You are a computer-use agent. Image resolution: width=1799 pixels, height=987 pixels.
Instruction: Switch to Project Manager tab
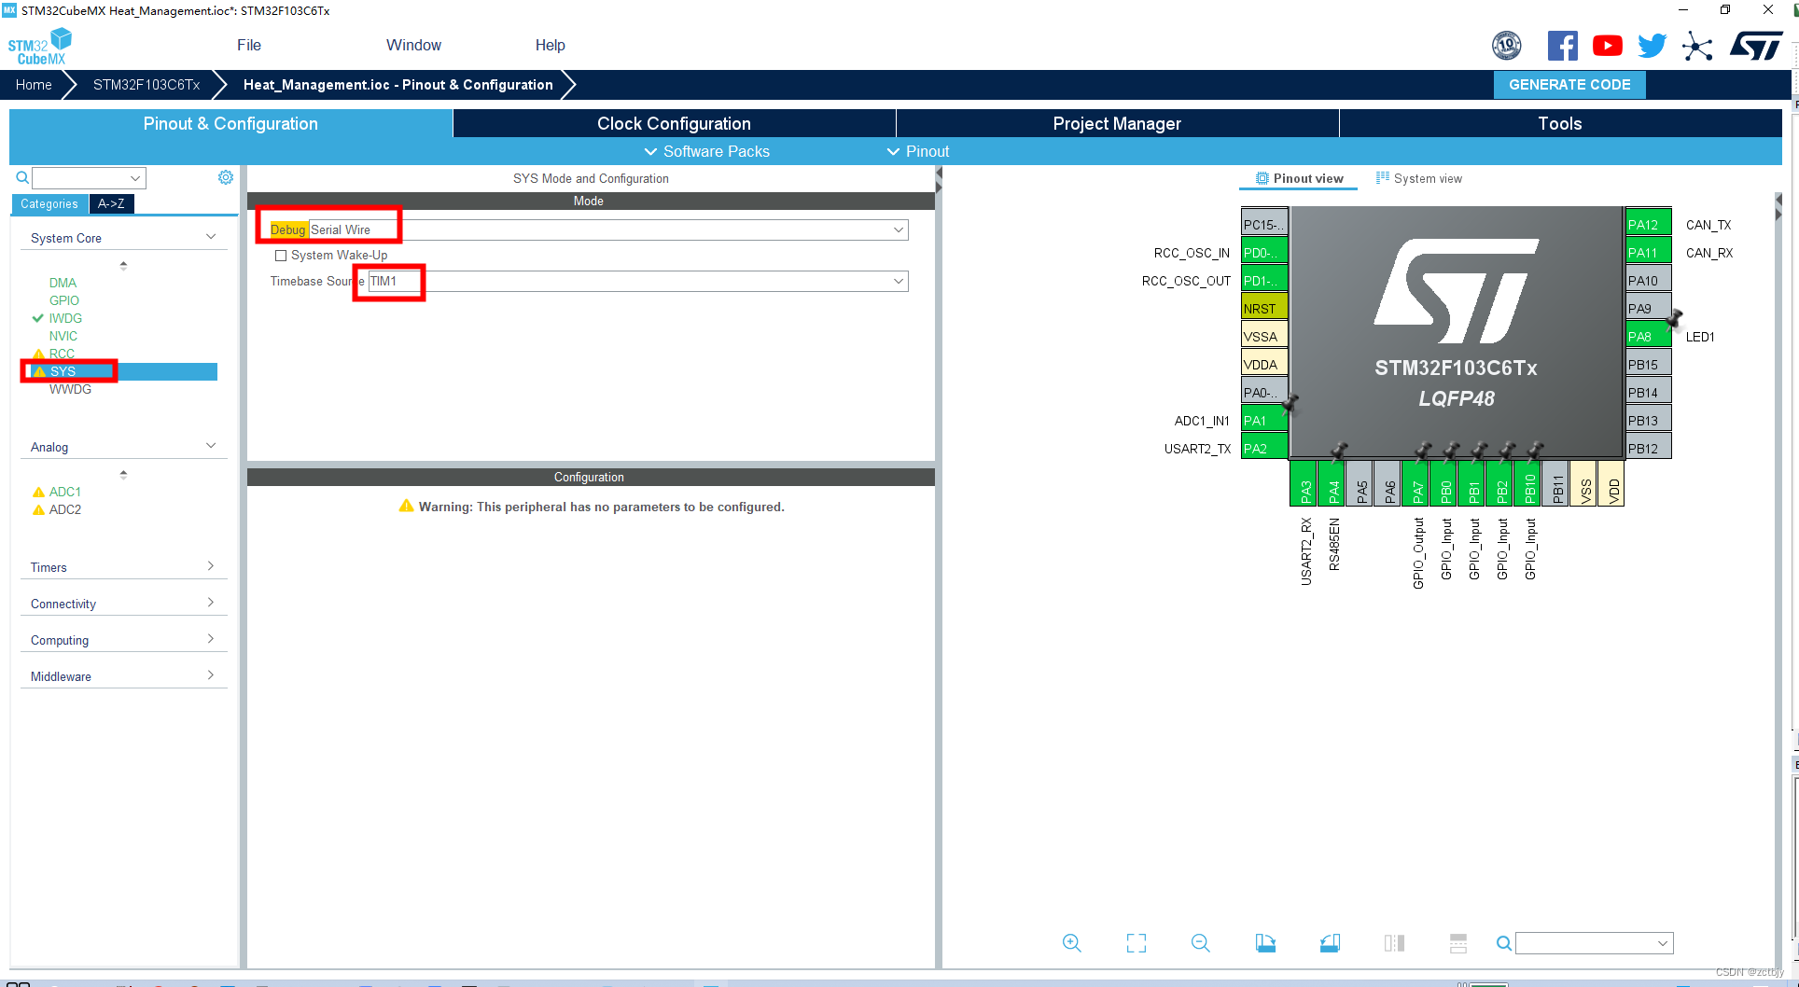(x=1117, y=123)
